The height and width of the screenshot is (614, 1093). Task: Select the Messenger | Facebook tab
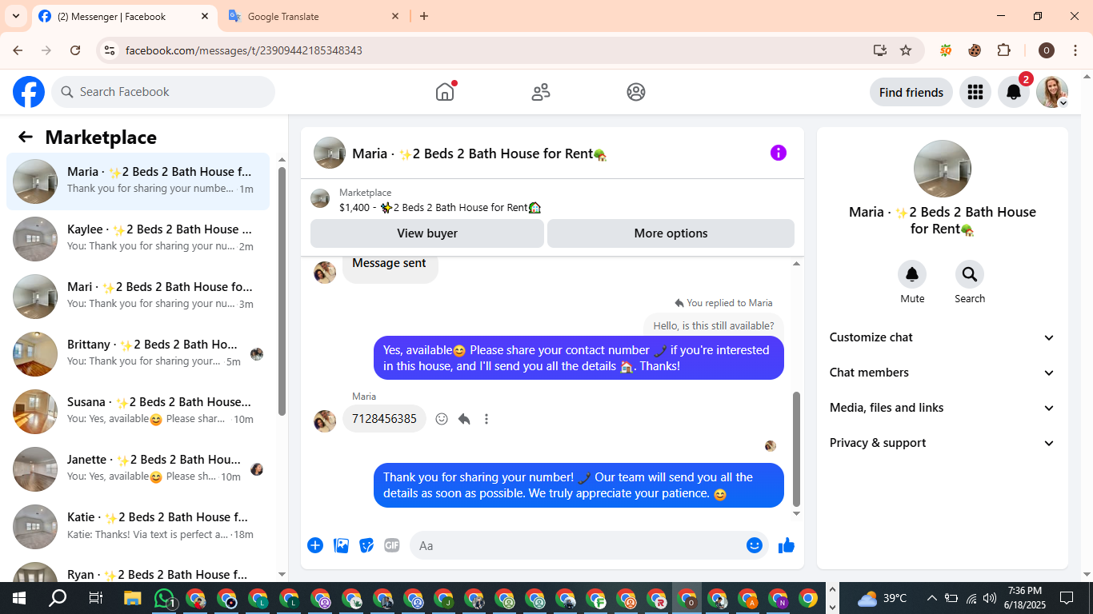tap(124, 17)
